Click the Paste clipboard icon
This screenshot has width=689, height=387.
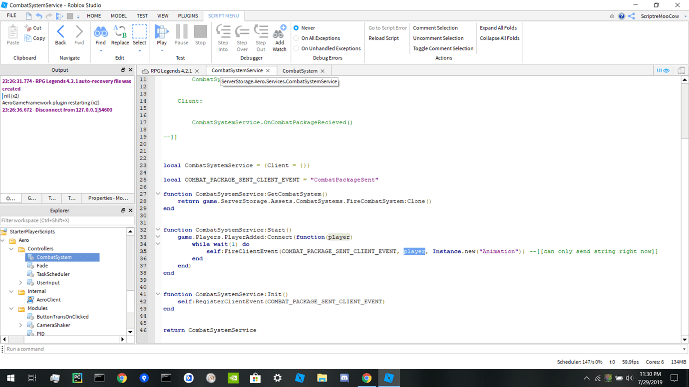coord(13,33)
